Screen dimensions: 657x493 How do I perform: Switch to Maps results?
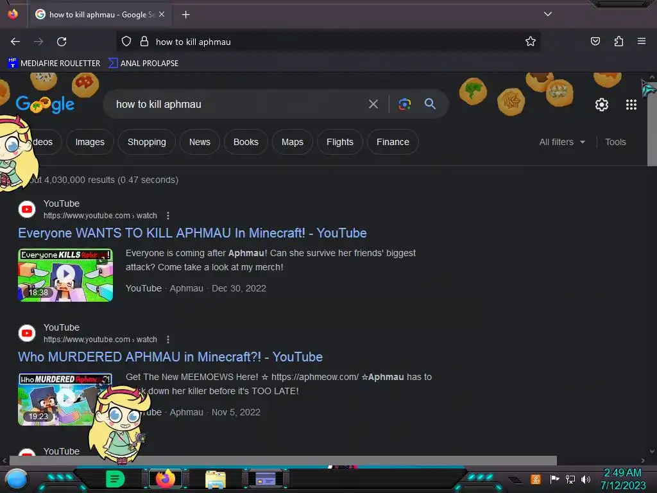[x=292, y=142]
